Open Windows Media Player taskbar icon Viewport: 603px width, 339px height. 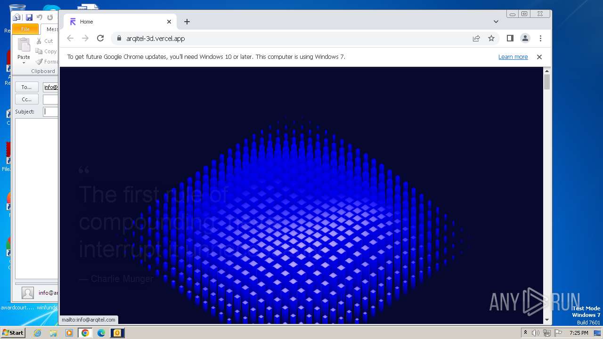[x=69, y=333]
